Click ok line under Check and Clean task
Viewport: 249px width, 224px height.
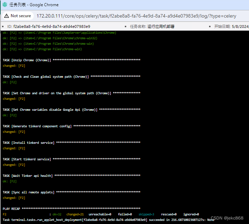click(10, 82)
